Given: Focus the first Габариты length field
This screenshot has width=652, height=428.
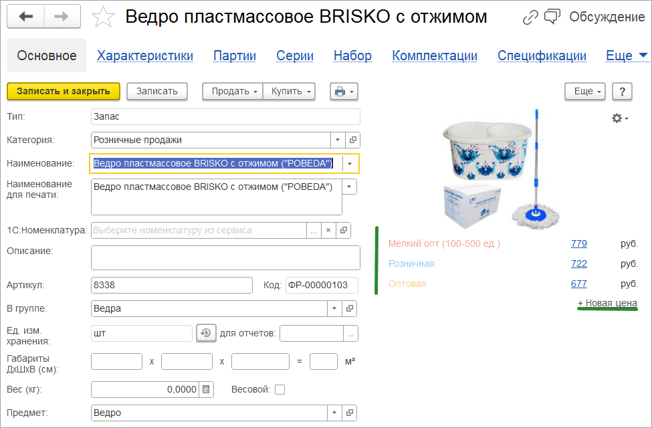Looking at the screenshot, I should [116, 361].
